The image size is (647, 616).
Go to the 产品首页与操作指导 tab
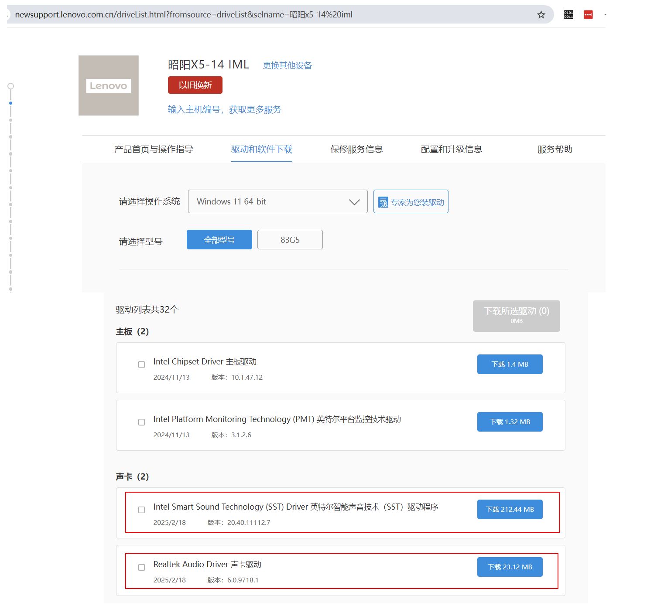click(154, 149)
